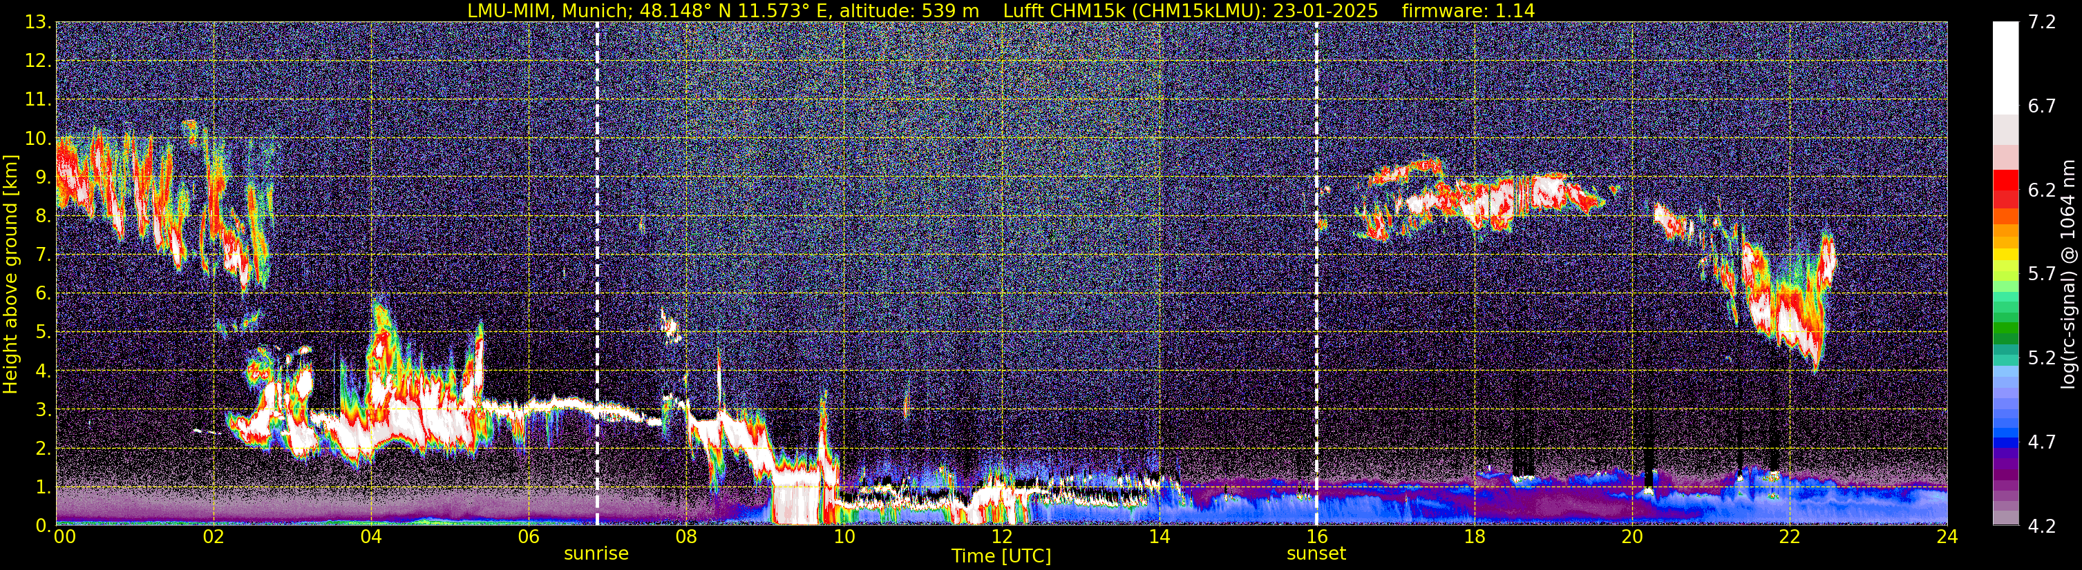Click the 'firmware: 1.14' title text

click(x=1468, y=10)
